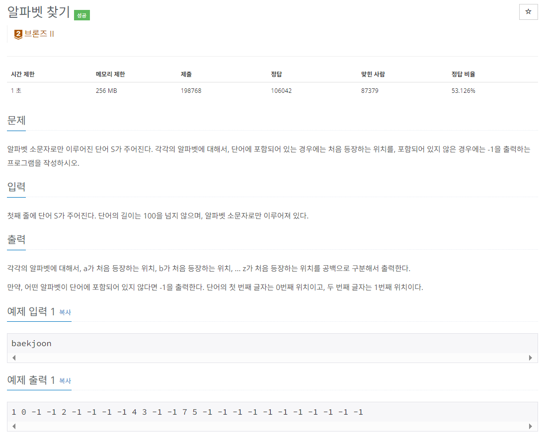Screen dimensions: 545x436
Task: Click right scroll arrow of example input box
Action: tap(531, 358)
